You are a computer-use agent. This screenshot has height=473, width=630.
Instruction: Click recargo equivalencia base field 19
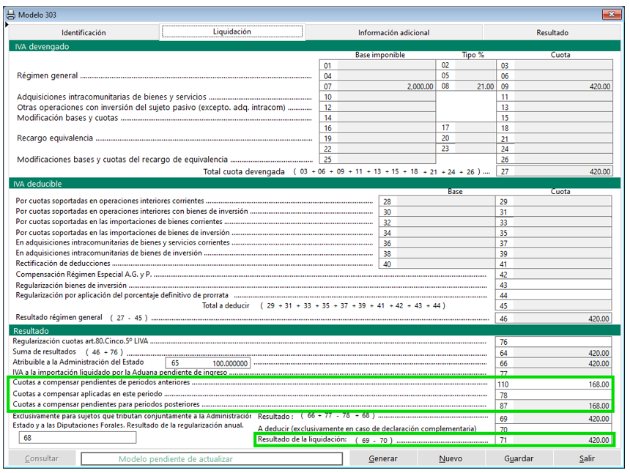[377, 138]
